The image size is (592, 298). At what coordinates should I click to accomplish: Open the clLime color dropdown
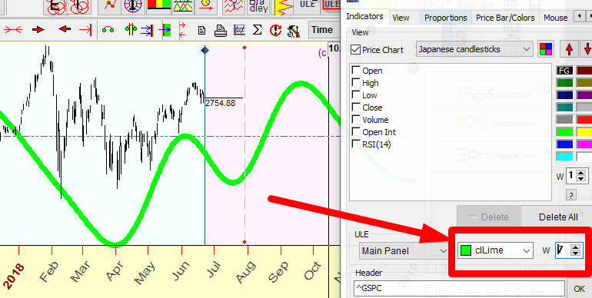(x=495, y=250)
